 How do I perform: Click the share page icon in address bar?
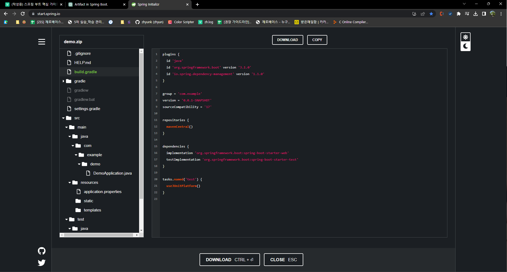coord(423,14)
